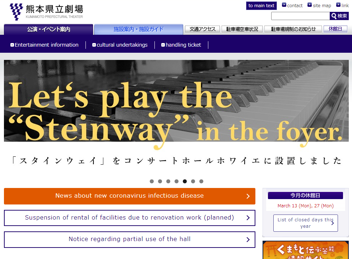Viewport: 352px width, 259px height.
Task: Open 駐車場空車状況 tab
Action: click(242, 29)
